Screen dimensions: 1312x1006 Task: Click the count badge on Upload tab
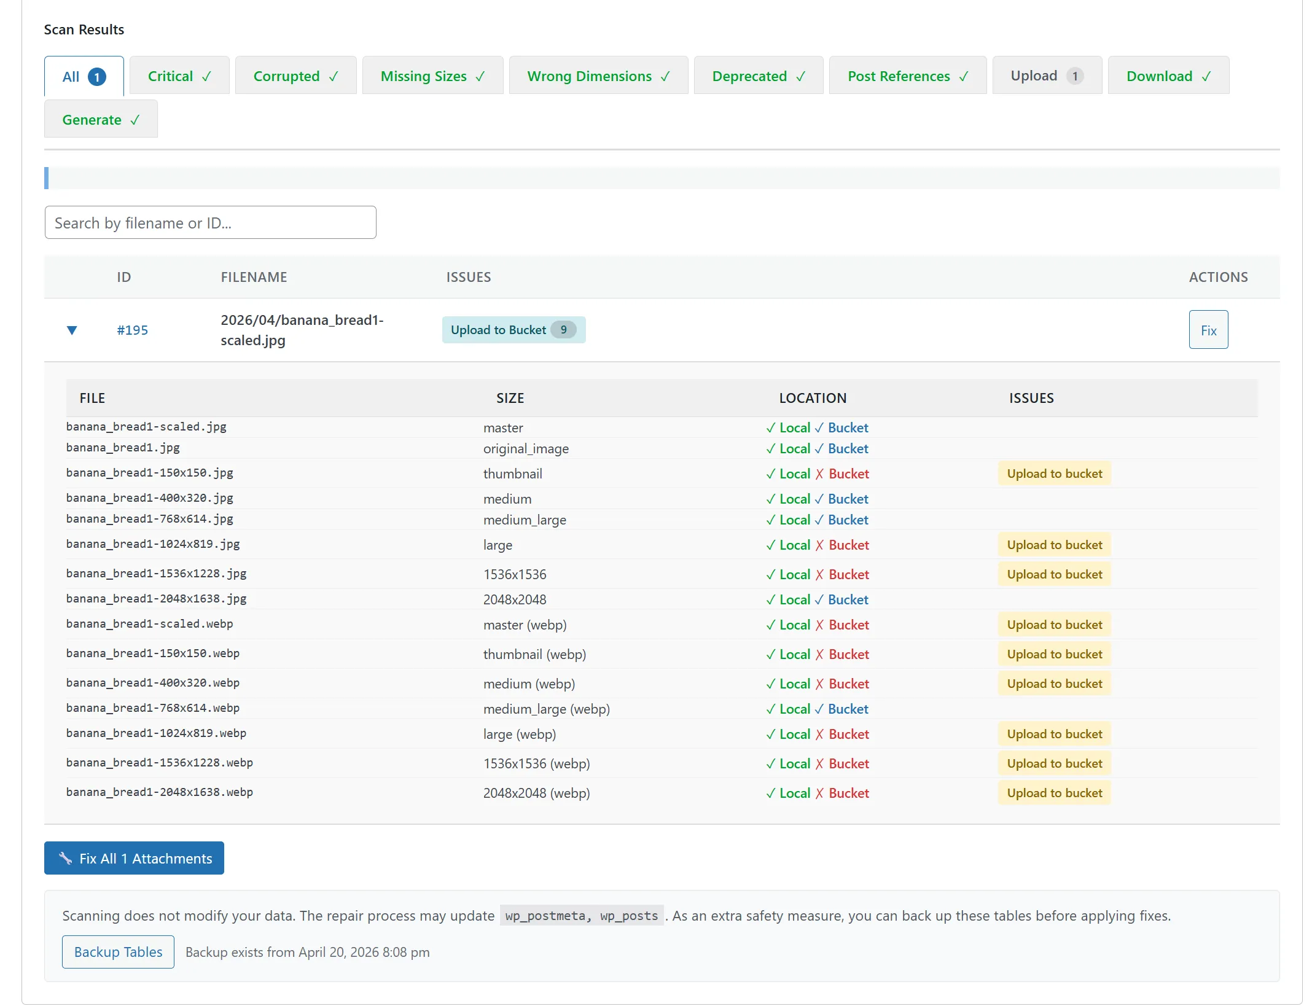[x=1075, y=76]
